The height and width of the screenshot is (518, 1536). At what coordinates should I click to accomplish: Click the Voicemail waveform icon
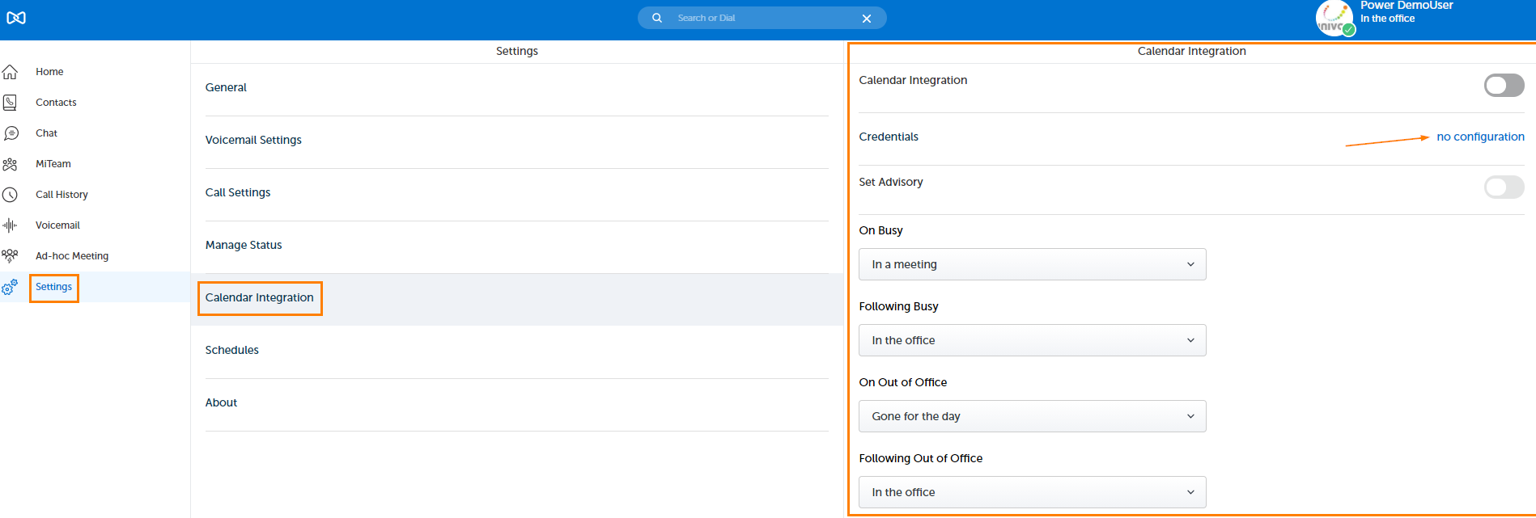point(10,225)
